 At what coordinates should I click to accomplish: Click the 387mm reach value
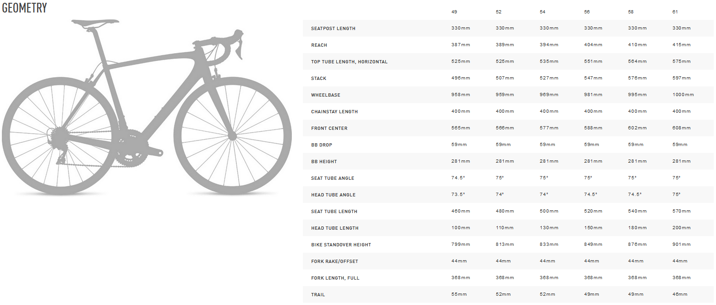pyautogui.click(x=461, y=45)
